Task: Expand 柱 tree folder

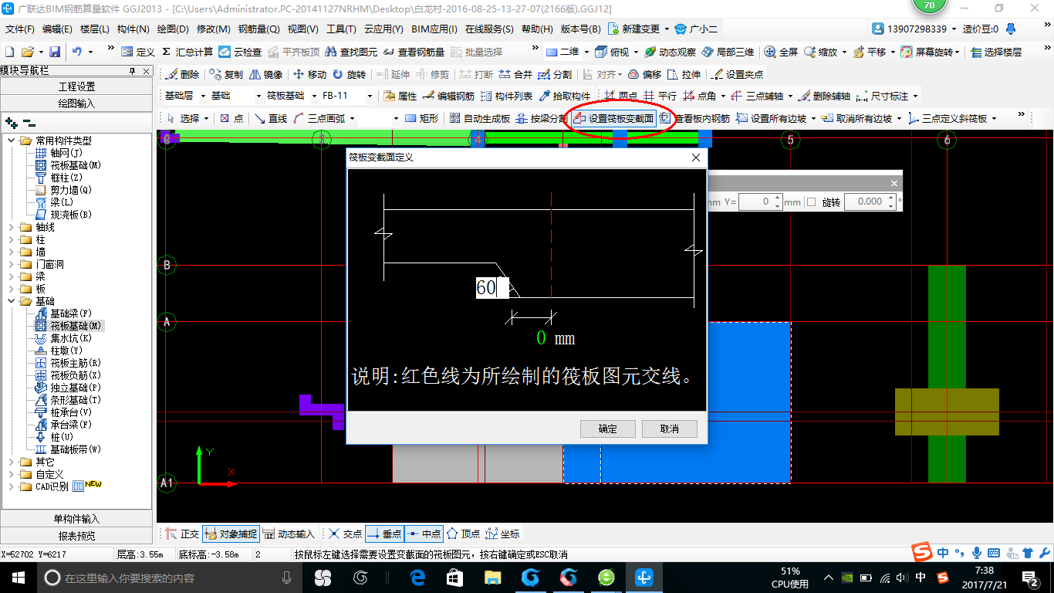Action: pyautogui.click(x=12, y=239)
